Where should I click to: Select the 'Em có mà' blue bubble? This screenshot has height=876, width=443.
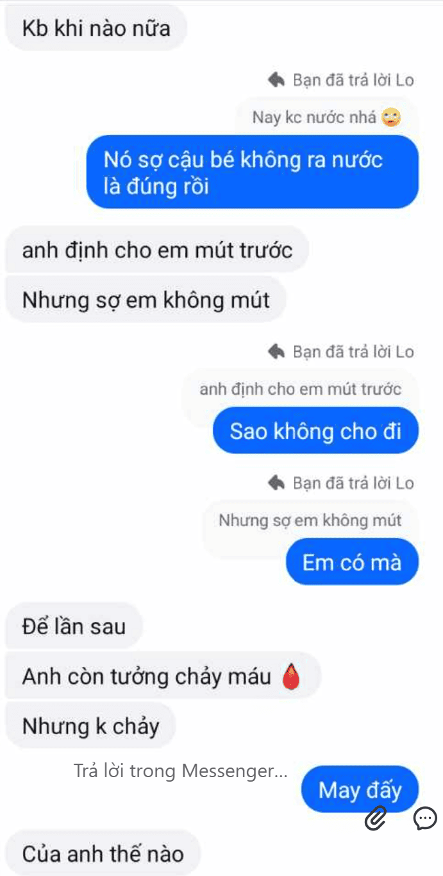coord(352,562)
